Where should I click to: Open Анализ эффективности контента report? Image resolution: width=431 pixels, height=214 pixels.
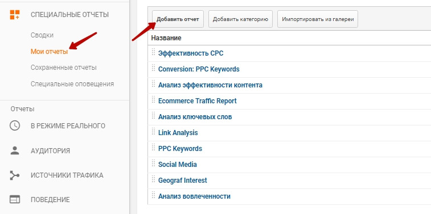[210, 85]
